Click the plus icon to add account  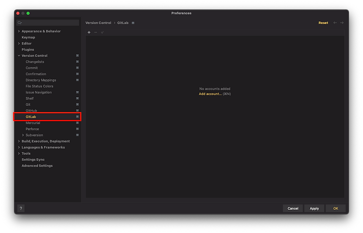click(x=89, y=32)
